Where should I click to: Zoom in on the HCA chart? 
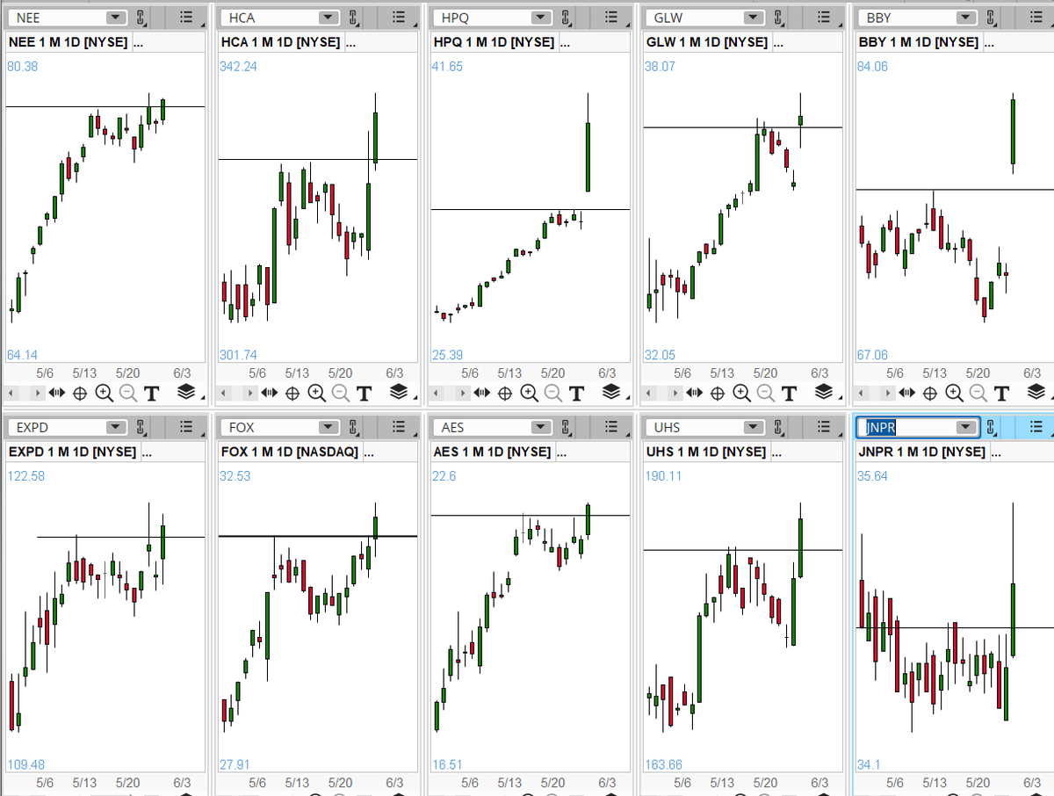point(316,393)
